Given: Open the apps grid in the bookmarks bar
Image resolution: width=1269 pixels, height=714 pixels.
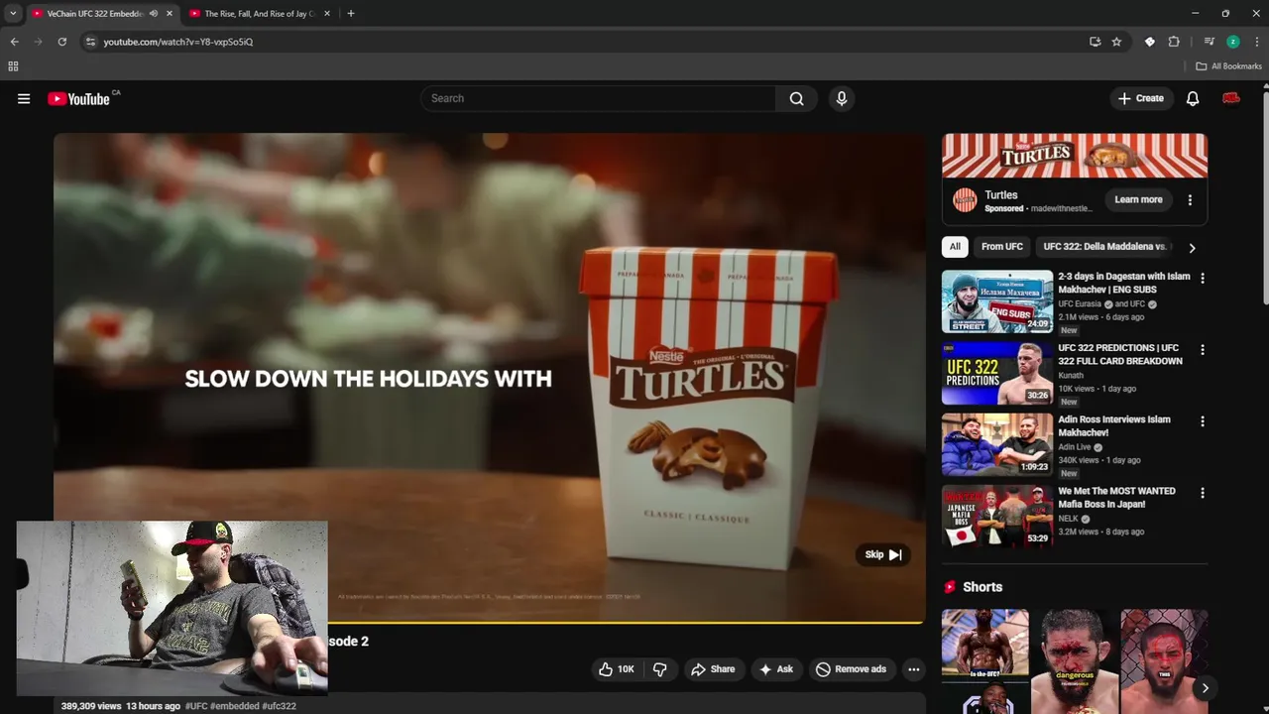Looking at the screenshot, I should tap(13, 66).
